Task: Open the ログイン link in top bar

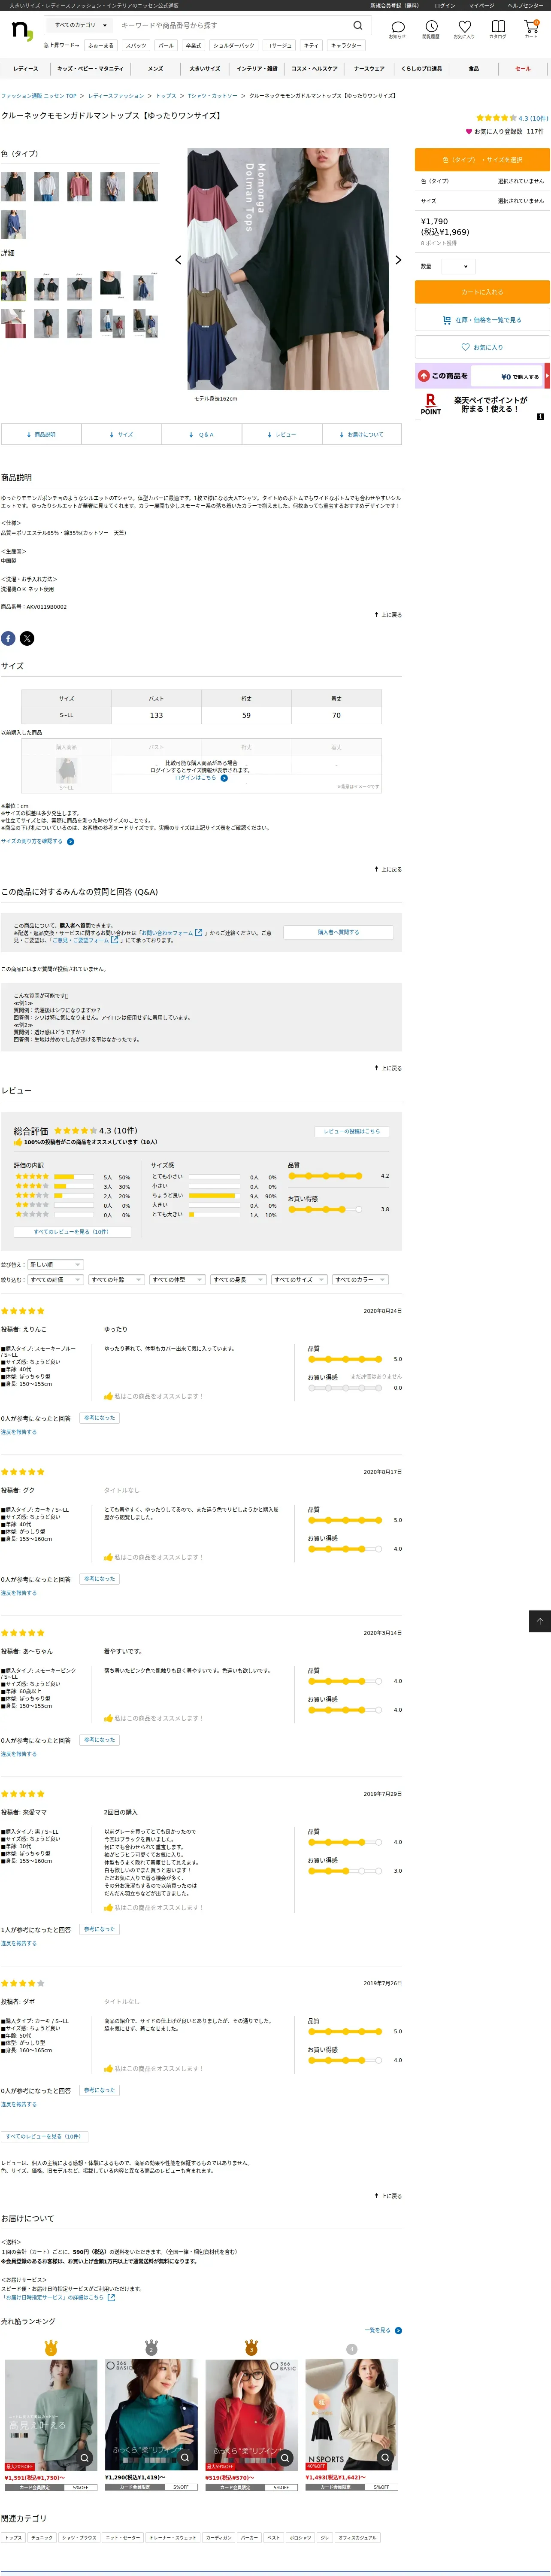Action: [x=445, y=5]
